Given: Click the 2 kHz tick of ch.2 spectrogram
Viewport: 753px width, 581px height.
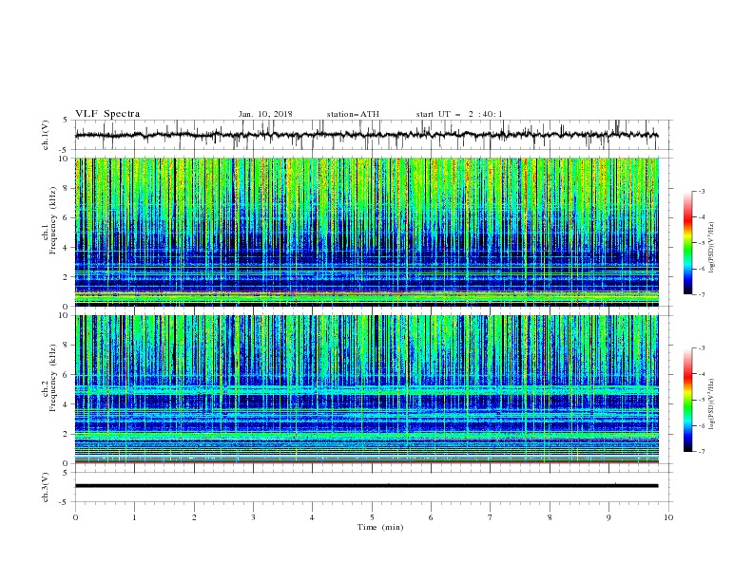Looking at the screenshot, I should tap(68, 434).
